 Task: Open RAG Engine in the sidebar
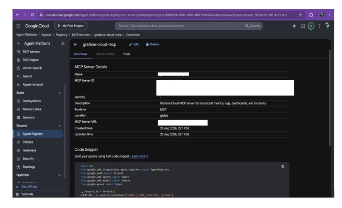[x=31, y=60]
